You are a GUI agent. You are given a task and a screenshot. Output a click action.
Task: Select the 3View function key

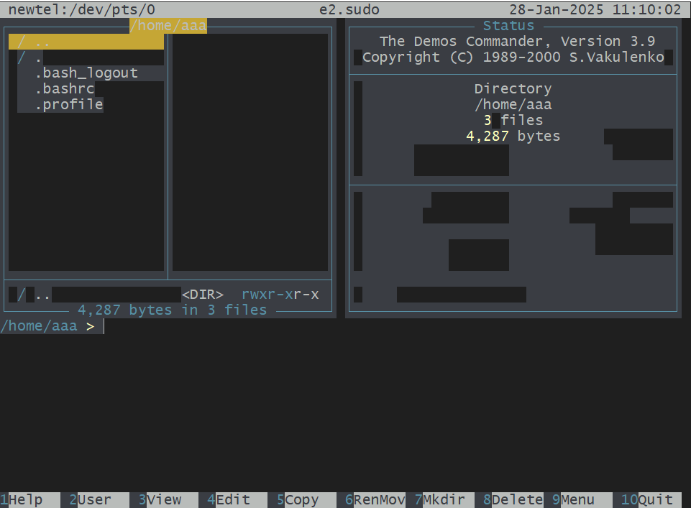pyautogui.click(x=168, y=499)
